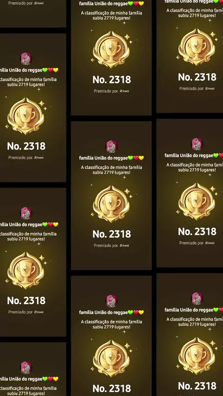Tap the trophy in the top-right cropped card
The height and width of the screenshot is (396, 223).
pyautogui.click(x=197, y=47)
